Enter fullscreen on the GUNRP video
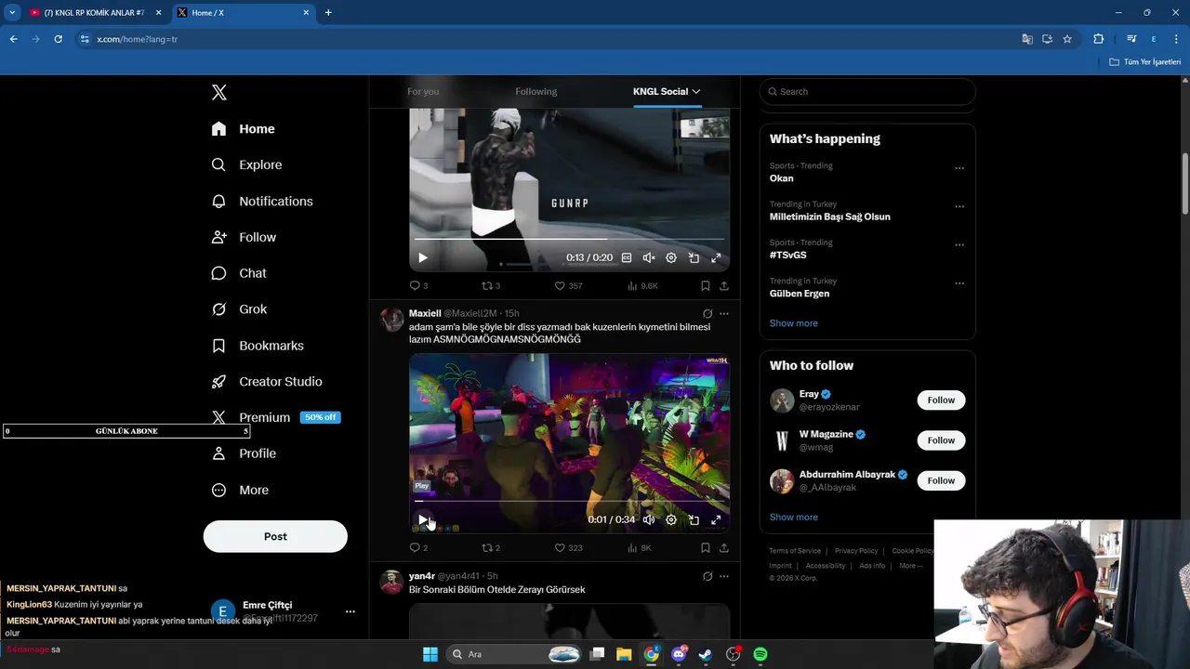Image resolution: width=1190 pixels, height=669 pixels. 716,257
